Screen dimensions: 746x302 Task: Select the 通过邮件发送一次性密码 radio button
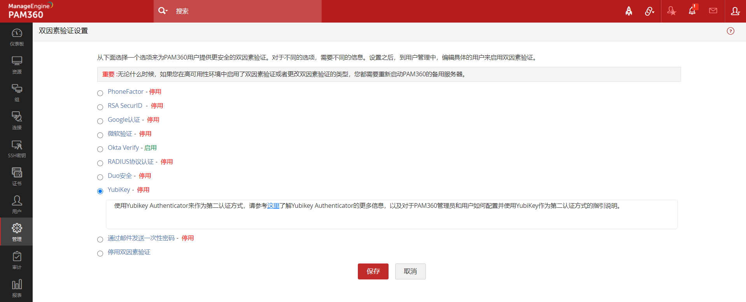point(100,239)
